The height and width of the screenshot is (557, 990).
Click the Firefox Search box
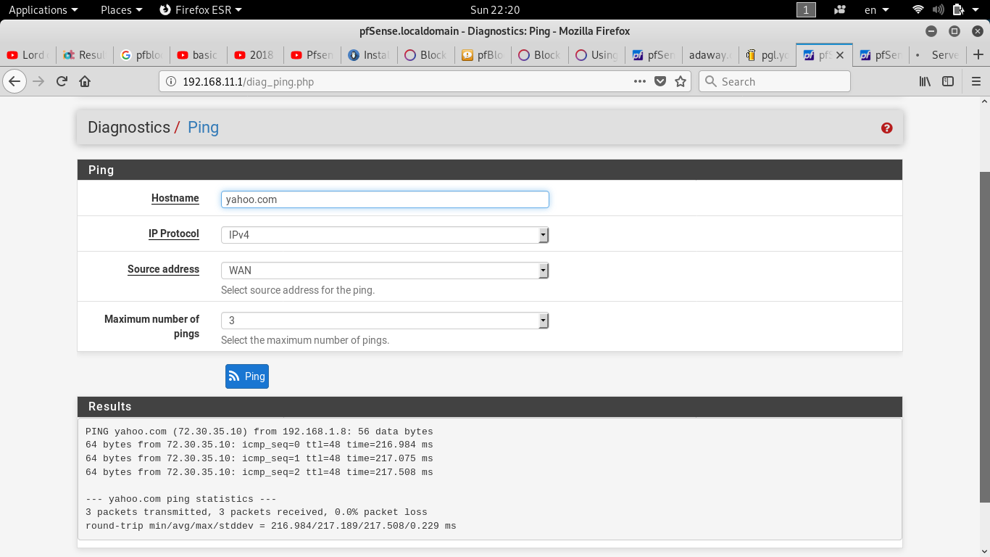pyautogui.click(x=774, y=81)
